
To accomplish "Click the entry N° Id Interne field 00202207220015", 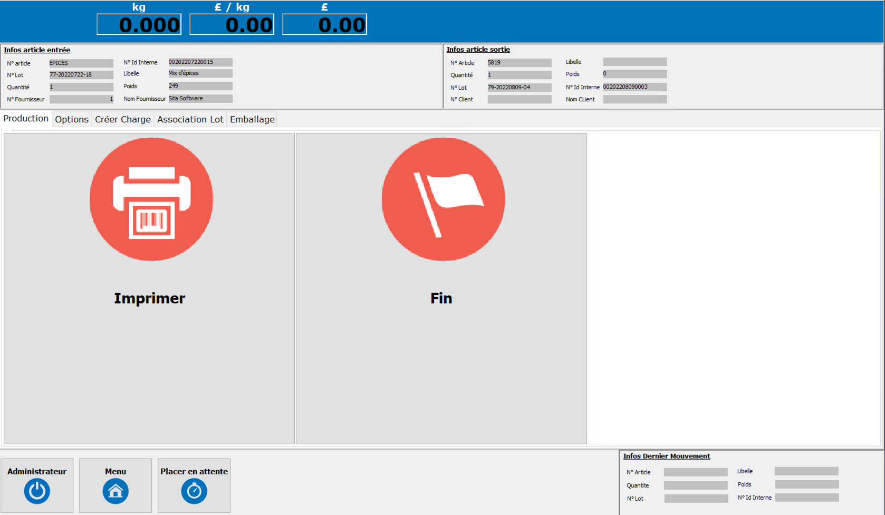I will (x=200, y=62).
